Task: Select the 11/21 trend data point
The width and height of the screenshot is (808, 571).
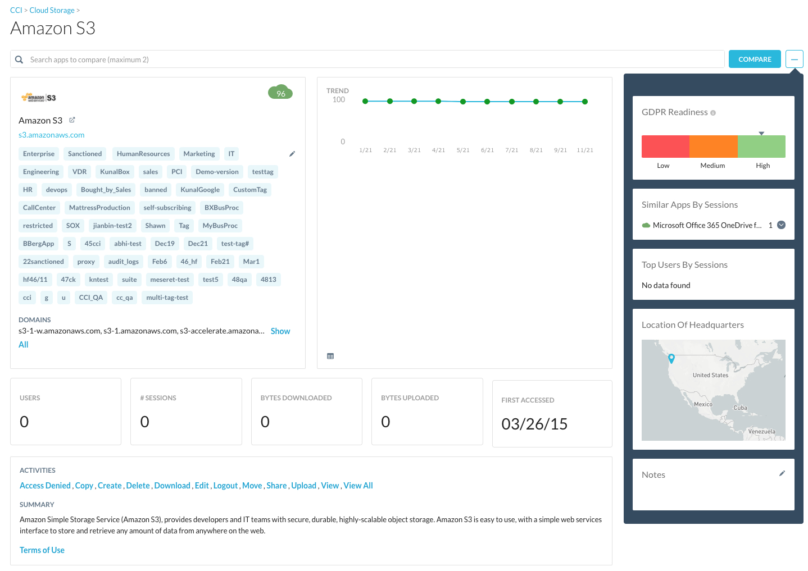Action: pos(585,102)
